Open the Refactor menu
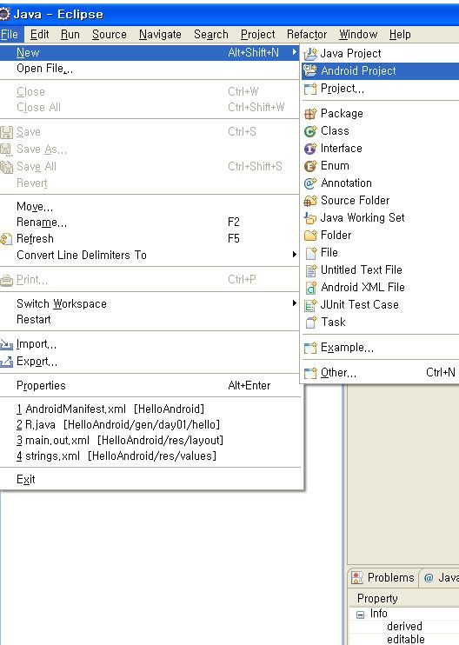 [307, 35]
